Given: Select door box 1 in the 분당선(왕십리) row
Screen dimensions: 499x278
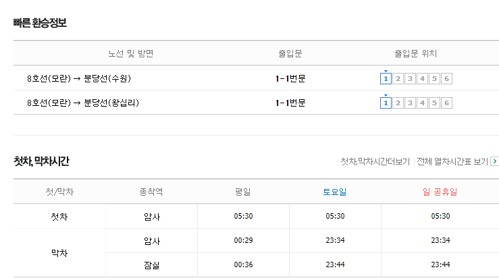Looking at the screenshot, I should (x=386, y=103).
